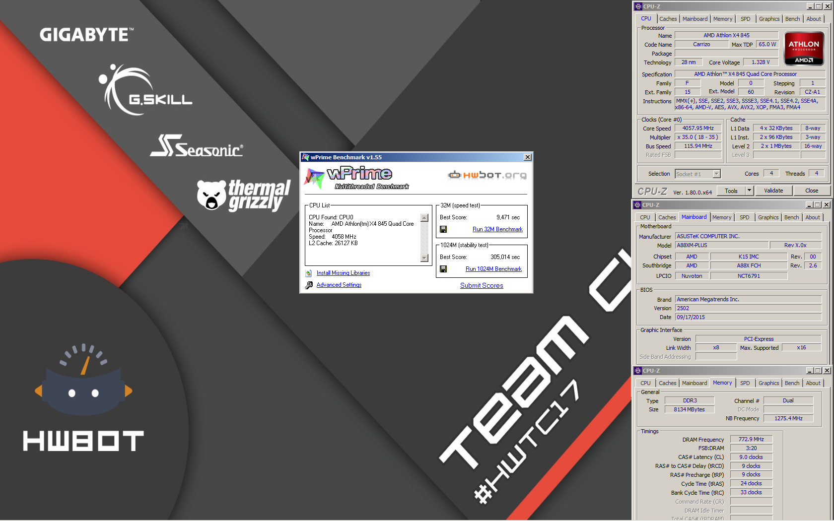Click Install Missing Libraries link
The width and height of the screenshot is (834, 521).
click(343, 273)
